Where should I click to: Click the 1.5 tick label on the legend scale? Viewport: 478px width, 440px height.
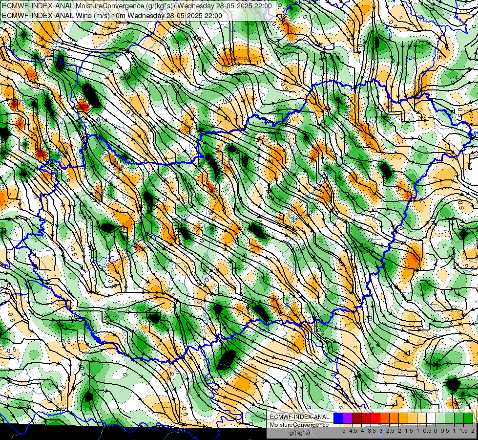(463, 431)
